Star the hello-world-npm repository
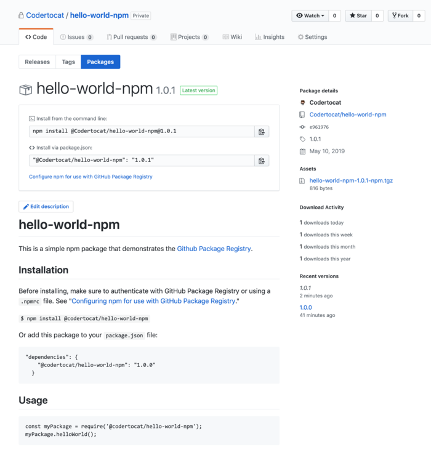The height and width of the screenshot is (458, 431). coord(358,16)
